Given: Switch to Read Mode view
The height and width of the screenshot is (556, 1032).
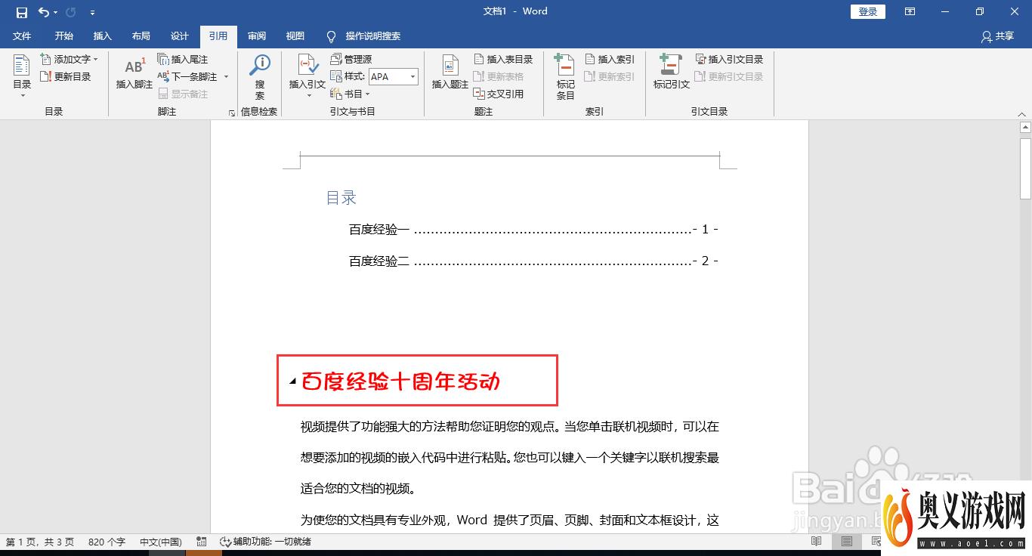Looking at the screenshot, I should [816, 542].
